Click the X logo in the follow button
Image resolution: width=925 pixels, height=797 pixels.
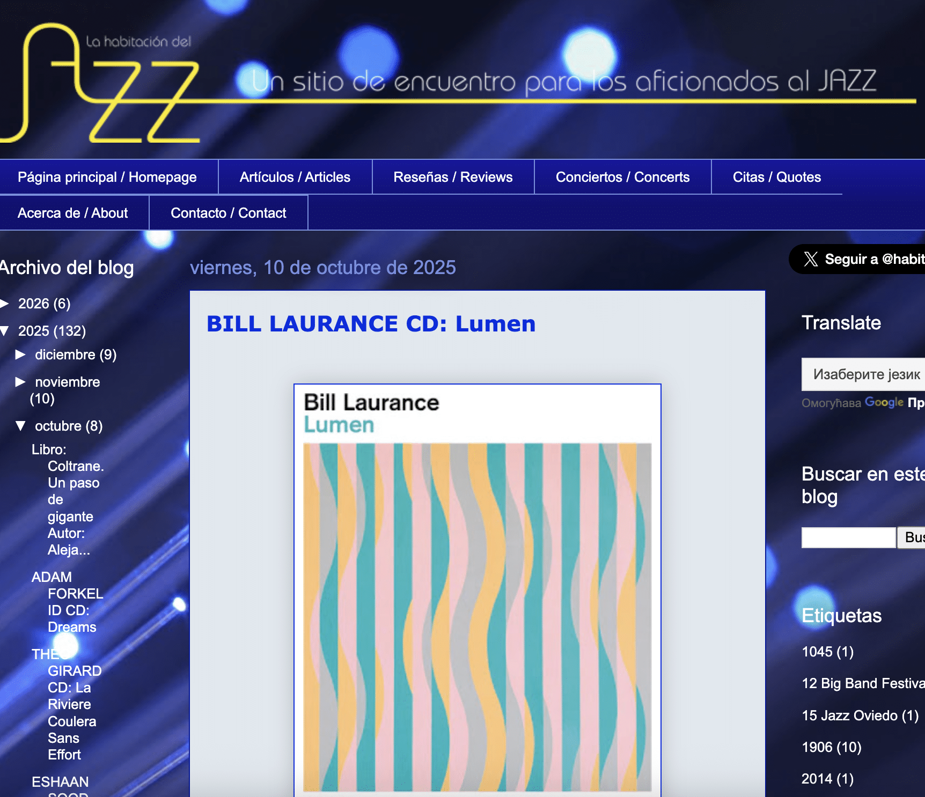tap(811, 259)
